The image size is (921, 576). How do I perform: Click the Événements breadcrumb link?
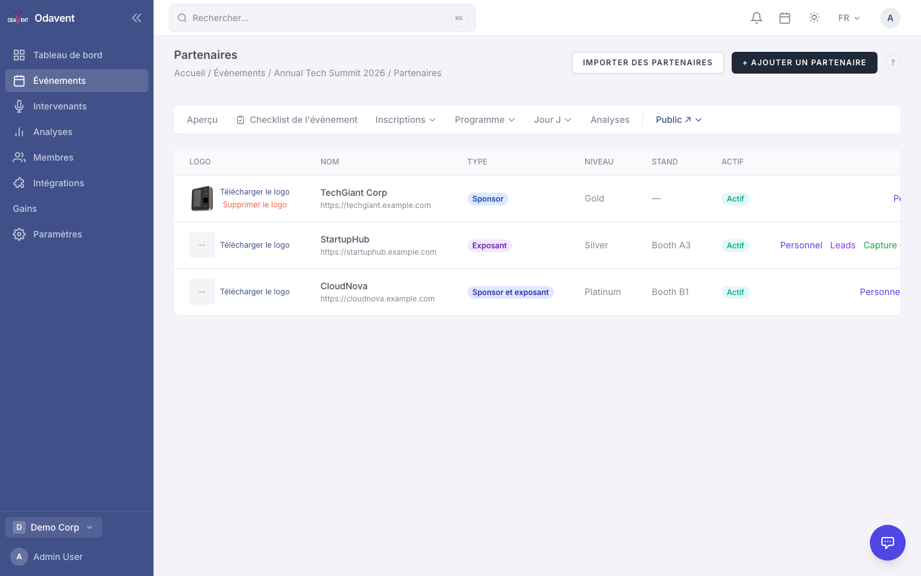[x=239, y=73]
